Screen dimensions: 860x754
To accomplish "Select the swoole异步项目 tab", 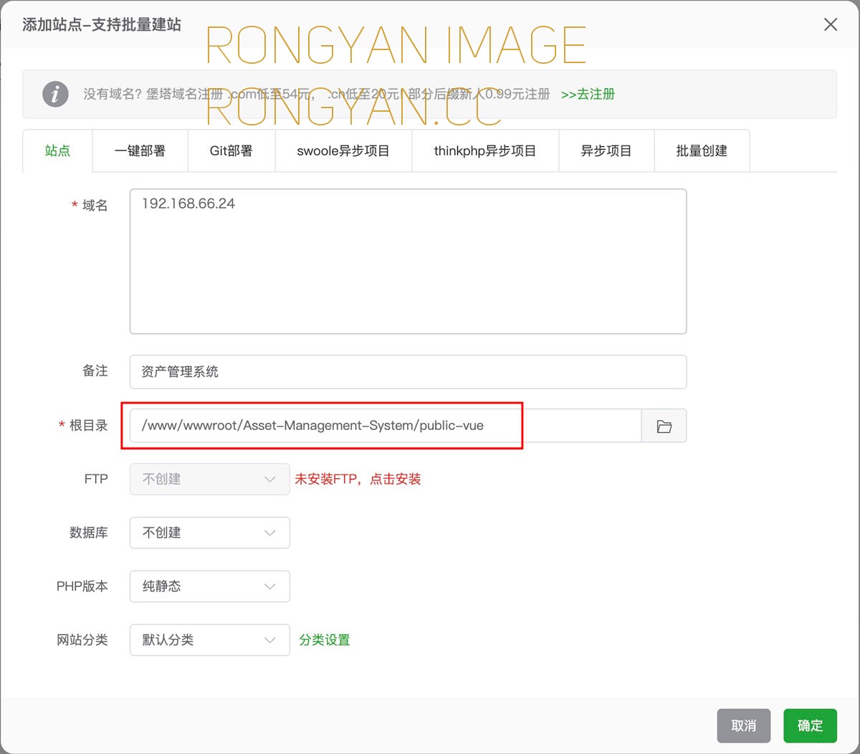I will (343, 151).
